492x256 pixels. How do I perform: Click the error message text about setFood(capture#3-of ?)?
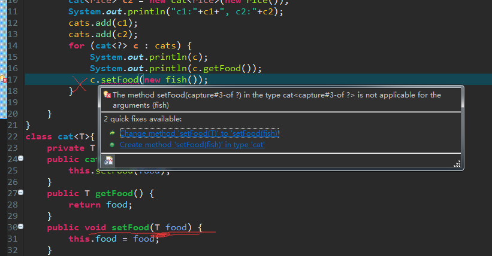coord(277,100)
